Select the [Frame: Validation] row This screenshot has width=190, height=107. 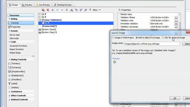76,20
